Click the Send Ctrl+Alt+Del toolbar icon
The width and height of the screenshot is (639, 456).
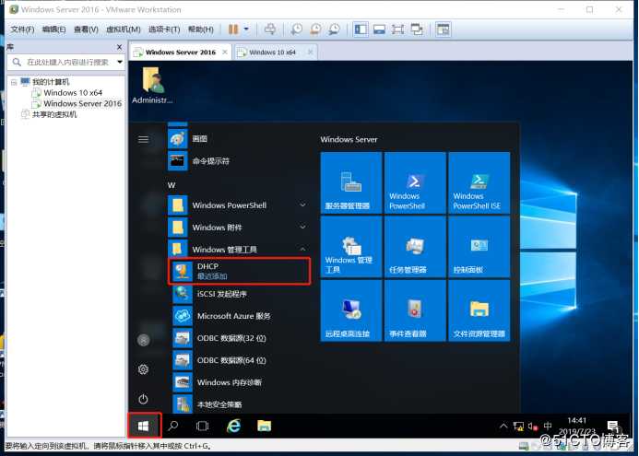tap(270, 29)
